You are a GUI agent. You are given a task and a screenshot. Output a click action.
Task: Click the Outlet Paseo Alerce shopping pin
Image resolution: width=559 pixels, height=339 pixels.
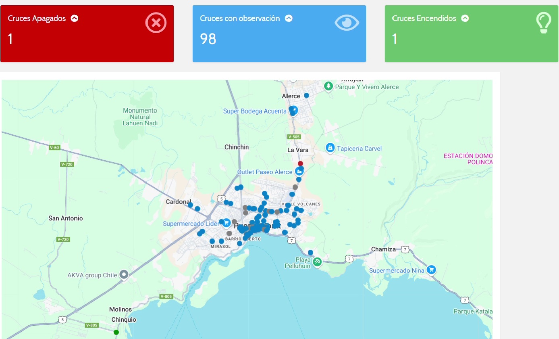click(x=299, y=172)
